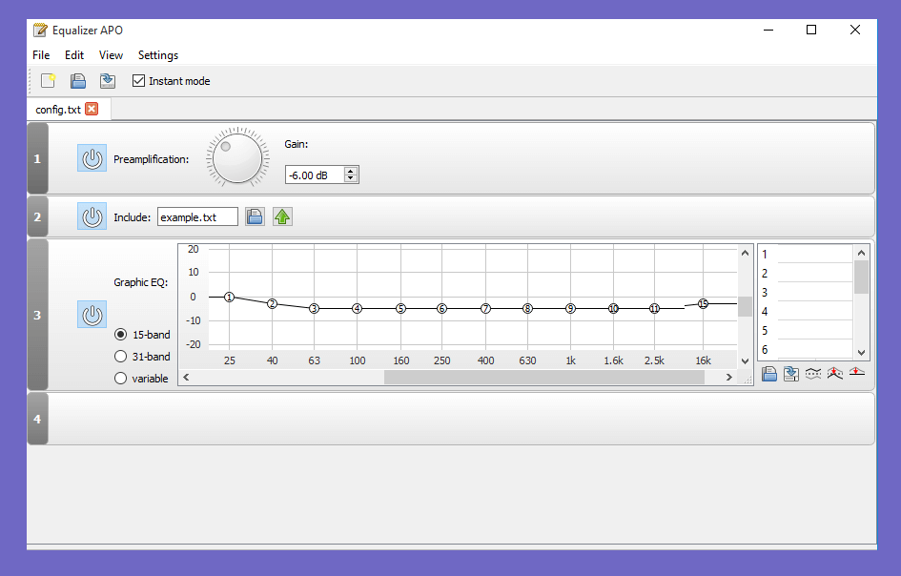Browse for the include file

click(255, 216)
